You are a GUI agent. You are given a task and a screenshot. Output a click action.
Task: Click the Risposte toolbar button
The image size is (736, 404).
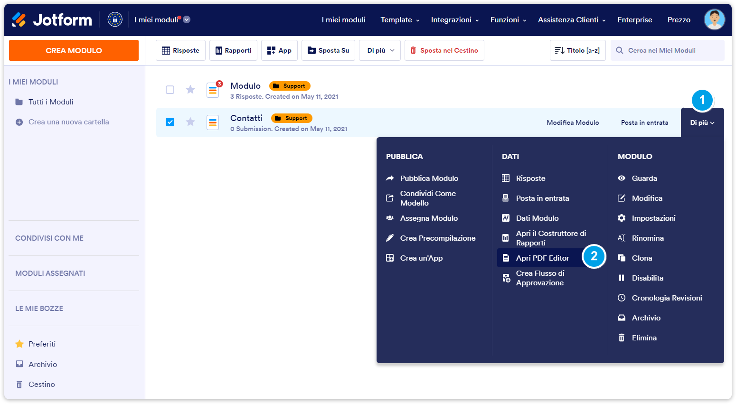pyautogui.click(x=180, y=50)
